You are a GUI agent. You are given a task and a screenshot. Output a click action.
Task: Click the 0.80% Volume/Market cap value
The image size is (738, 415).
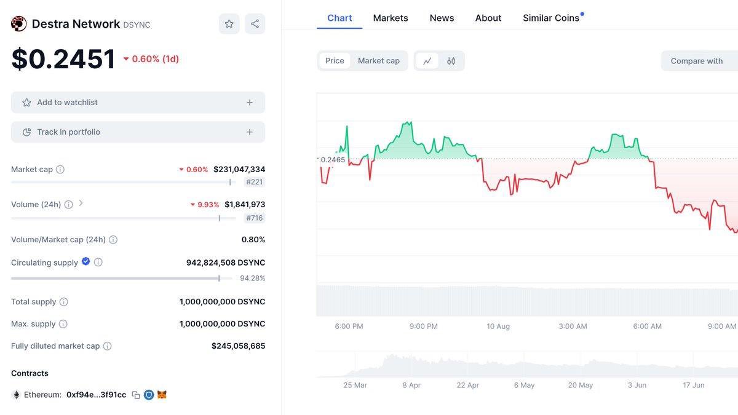(x=253, y=240)
